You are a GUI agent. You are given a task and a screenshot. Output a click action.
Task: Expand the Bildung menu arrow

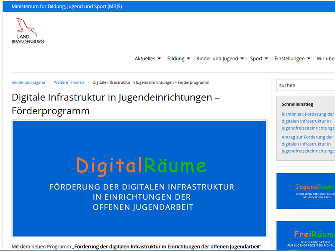(188, 59)
